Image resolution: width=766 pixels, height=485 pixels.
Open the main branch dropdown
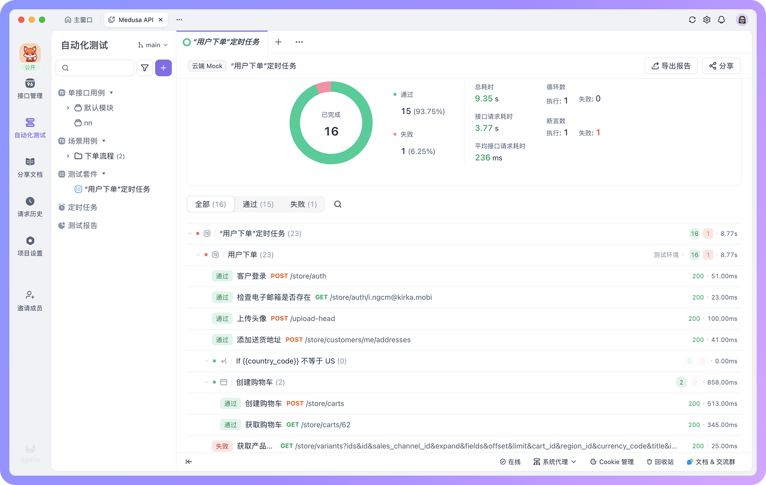coord(152,45)
